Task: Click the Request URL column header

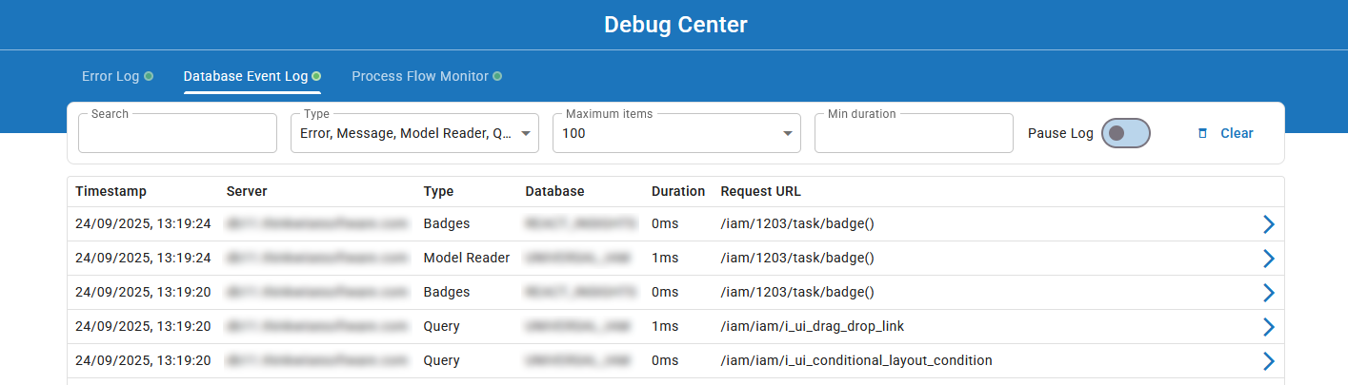Action: (760, 191)
